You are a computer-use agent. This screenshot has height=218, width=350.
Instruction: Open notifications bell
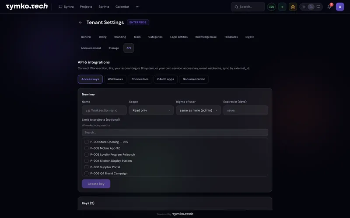[x=329, y=7]
